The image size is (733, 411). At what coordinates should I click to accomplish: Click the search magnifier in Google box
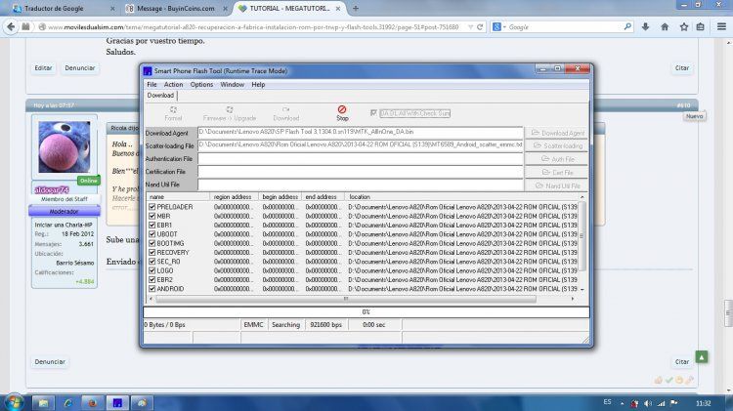click(x=627, y=27)
